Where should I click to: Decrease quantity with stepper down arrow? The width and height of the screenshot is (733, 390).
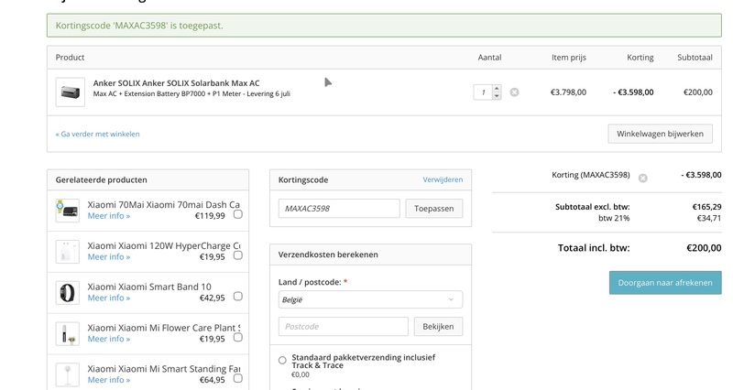click(497, 96)
